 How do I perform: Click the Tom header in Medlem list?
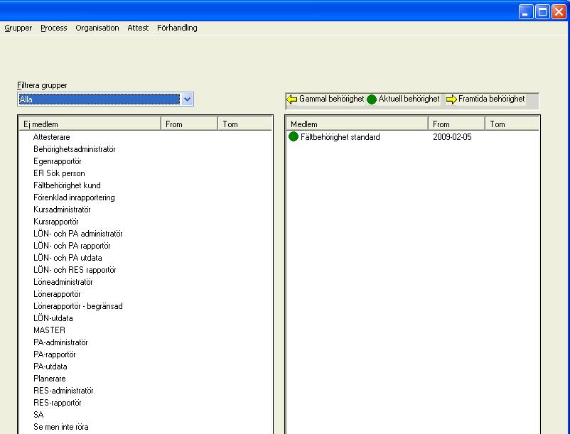coord(512,124)
